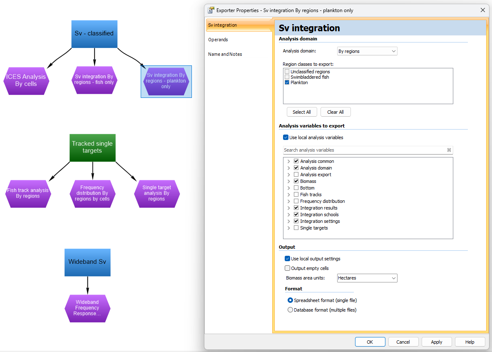Image resolution: width=492 pixels, height=352 pixels.
Task: Clear the analysis variables search field
Action: [x=449, y=150]
